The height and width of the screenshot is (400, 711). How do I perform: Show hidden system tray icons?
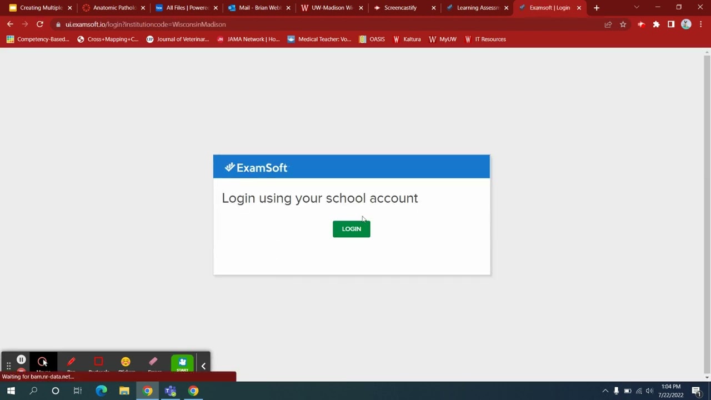coord(605,391)
